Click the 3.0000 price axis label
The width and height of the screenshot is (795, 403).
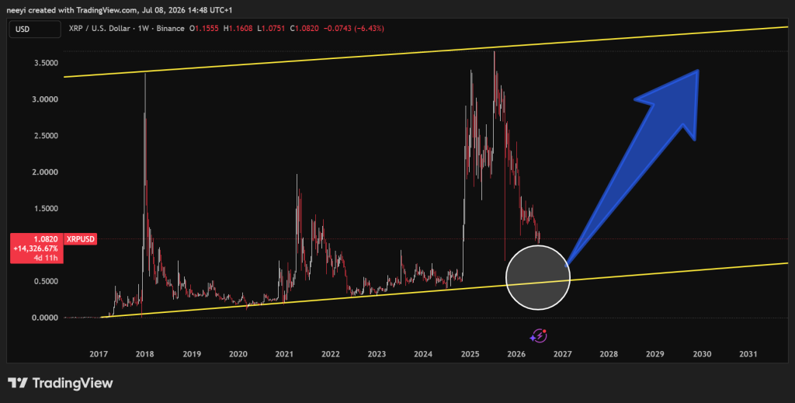click(x=46, y=99)
